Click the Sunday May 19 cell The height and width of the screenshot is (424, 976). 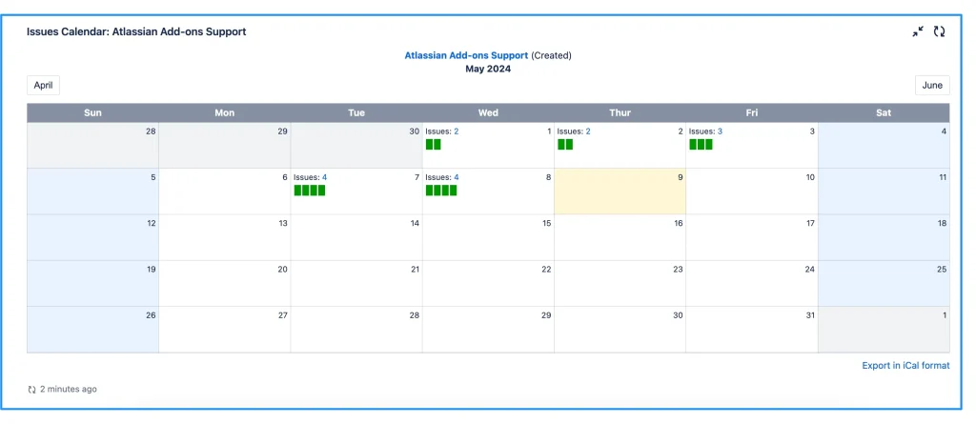pos(92,284)
